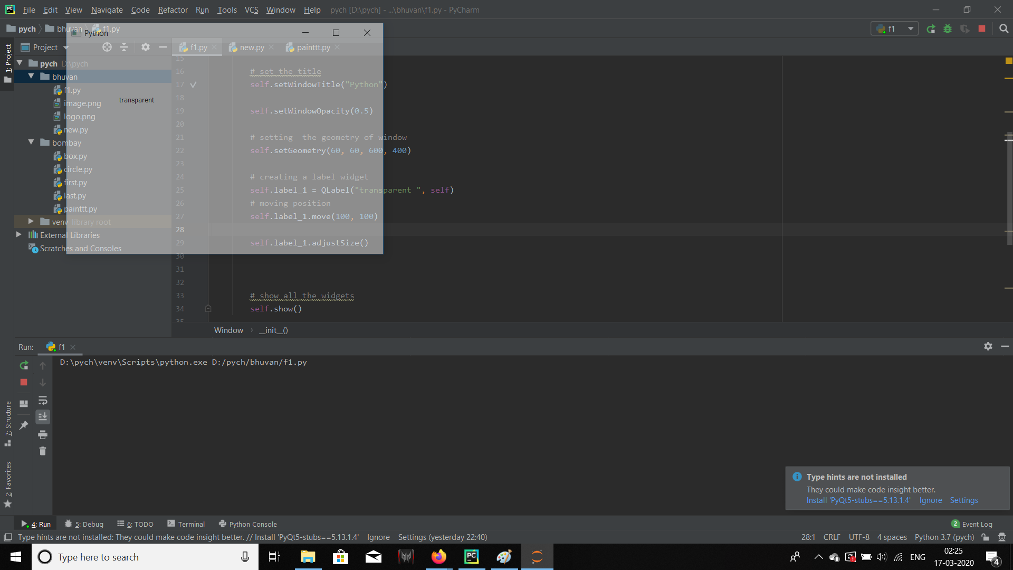The image size is (1013, 570).
Task: Expand the bombay folder in project tree
Action: pos(31,142)
